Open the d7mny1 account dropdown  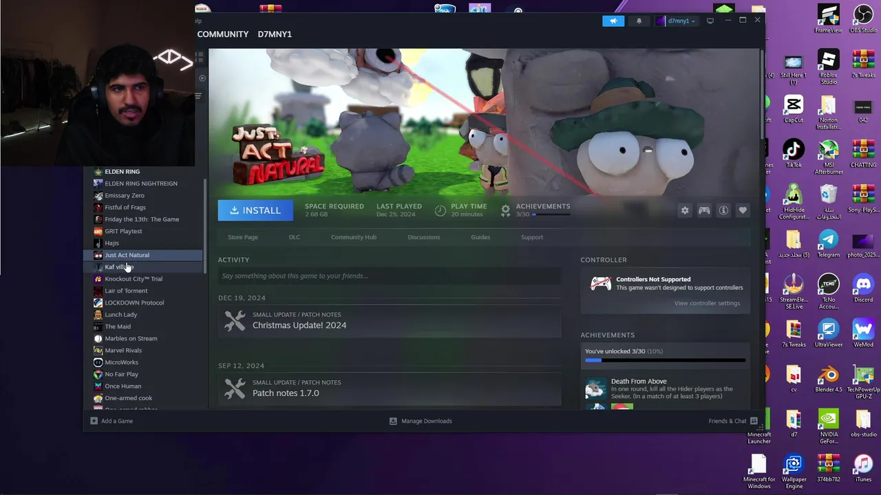tap(676, 21)
